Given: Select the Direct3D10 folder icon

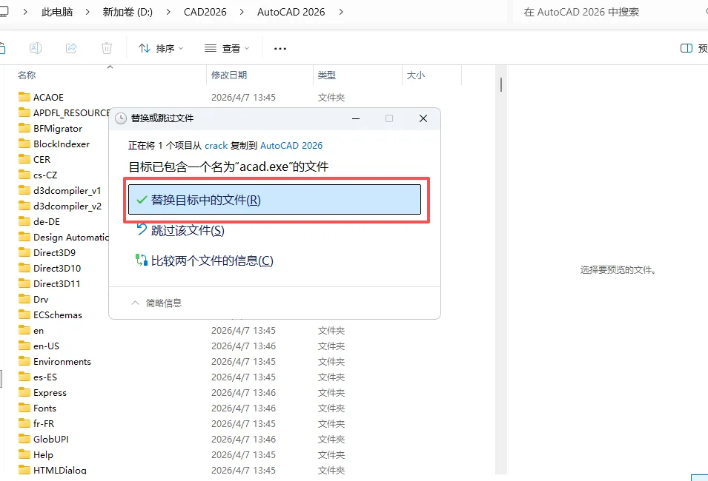Looking at the screenshot, I should [x=24, y=268].
